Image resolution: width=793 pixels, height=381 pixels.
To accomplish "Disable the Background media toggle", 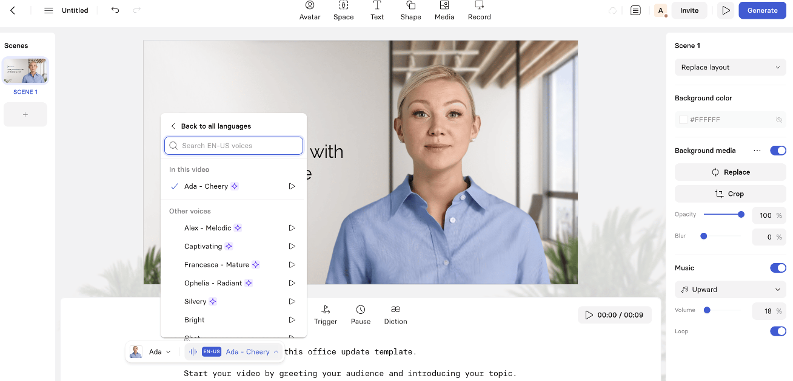I will point(778,151).
